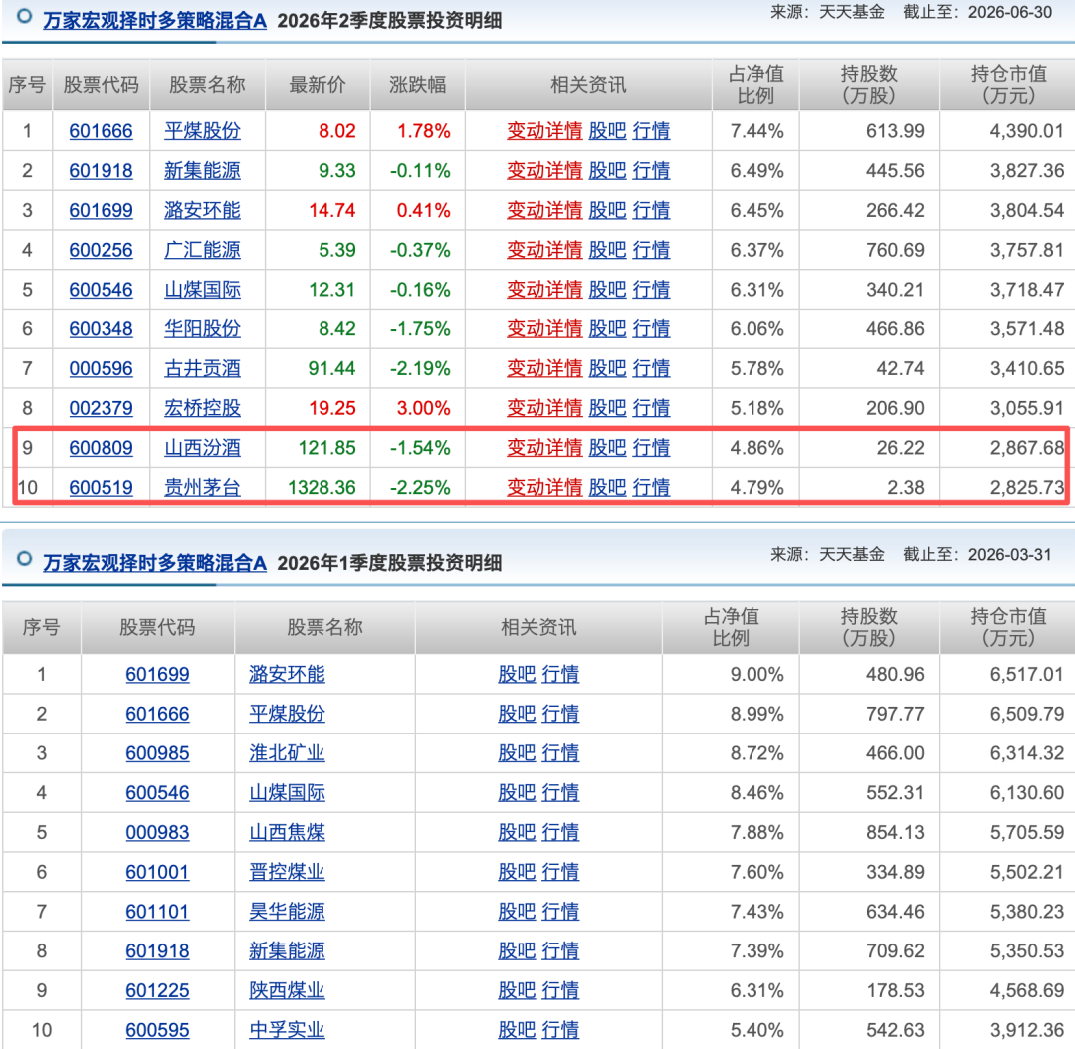Click stock code 002379

pyautogui.click(x=101, y=408)
